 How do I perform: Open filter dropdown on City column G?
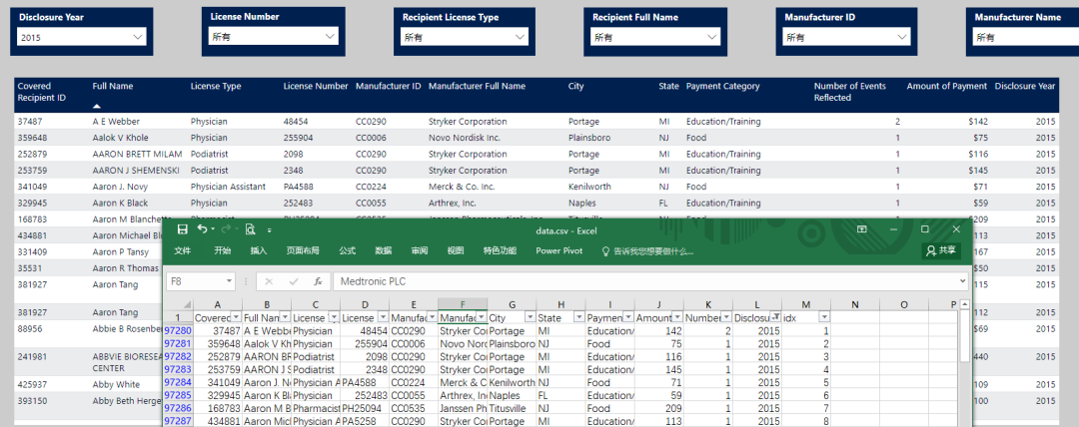tap(531, 317)
